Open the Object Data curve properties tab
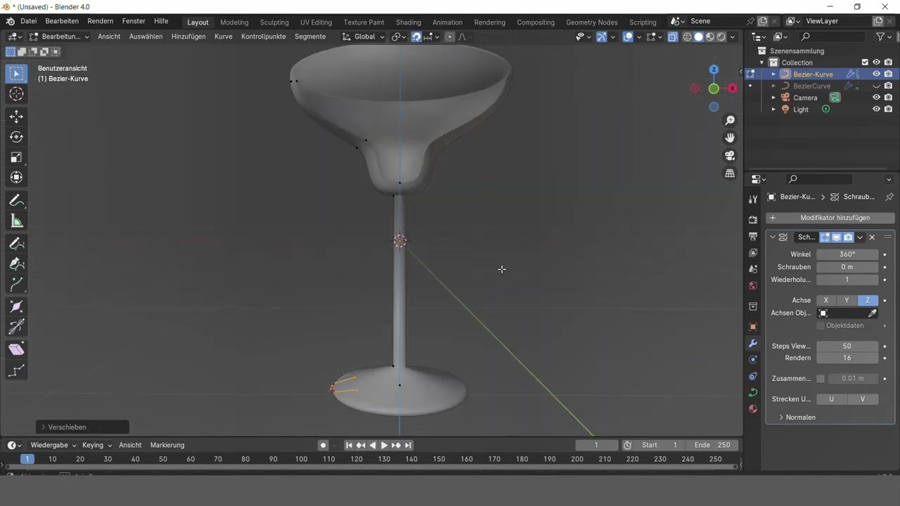This screenshot has height=506, width=900. point(753,393)
